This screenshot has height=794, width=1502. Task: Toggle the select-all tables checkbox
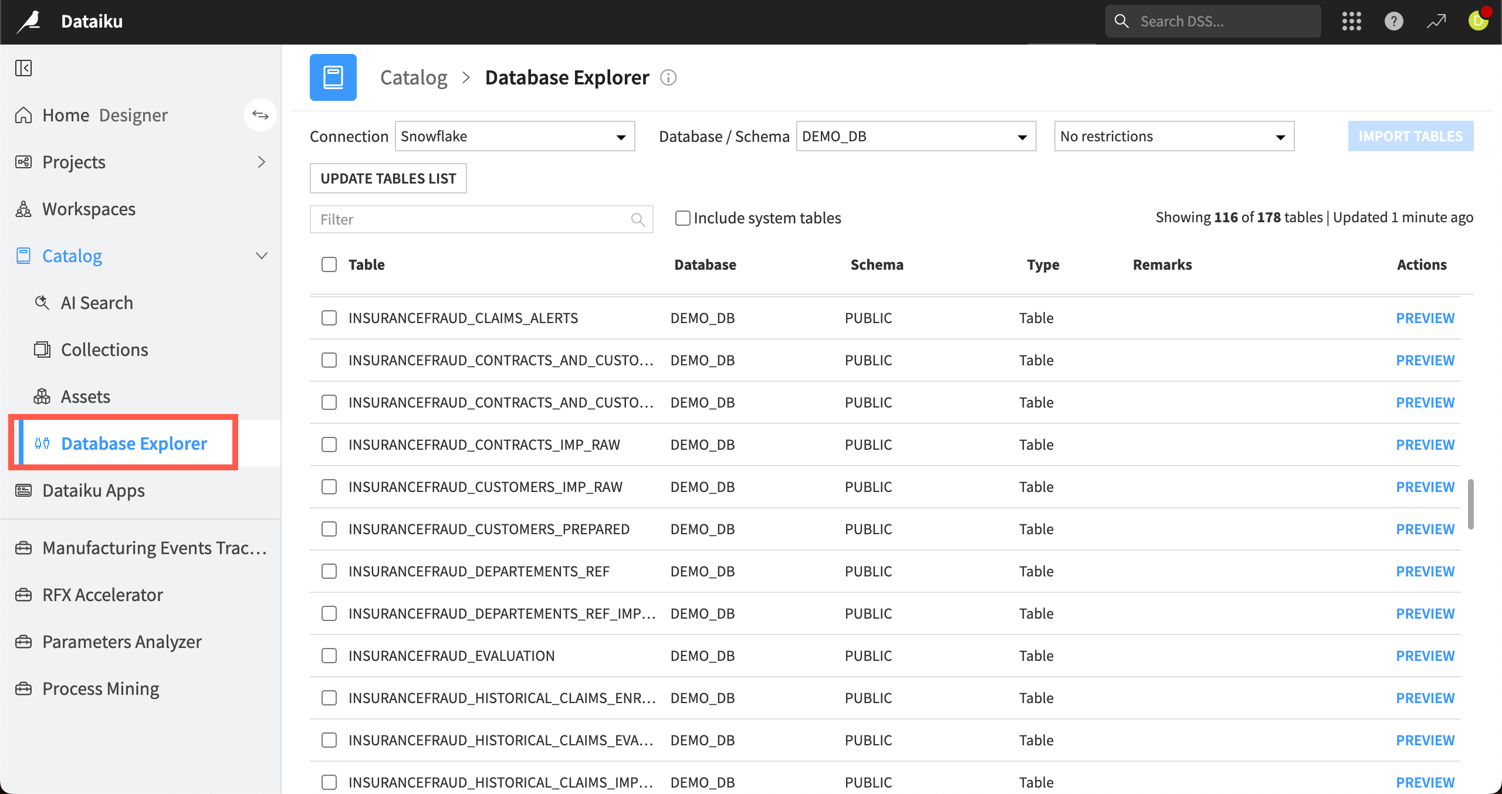(329, 264)
